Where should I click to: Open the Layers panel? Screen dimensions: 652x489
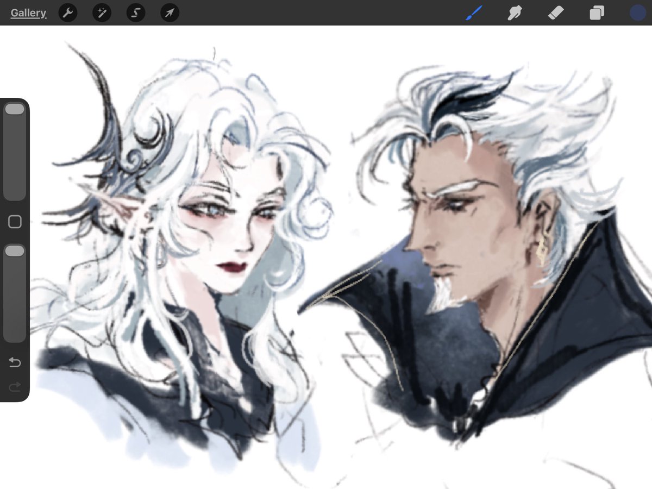tap(597, 12)
